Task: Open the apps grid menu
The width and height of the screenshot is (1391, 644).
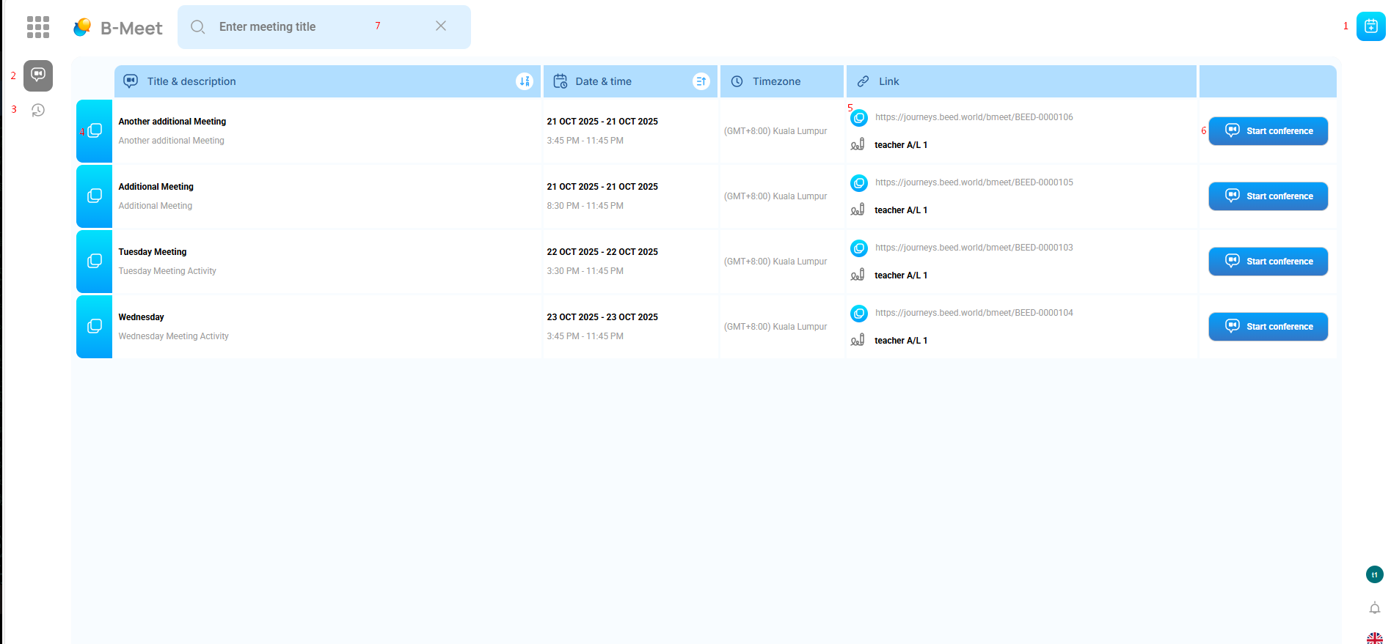Action: (x=38, y=27)
